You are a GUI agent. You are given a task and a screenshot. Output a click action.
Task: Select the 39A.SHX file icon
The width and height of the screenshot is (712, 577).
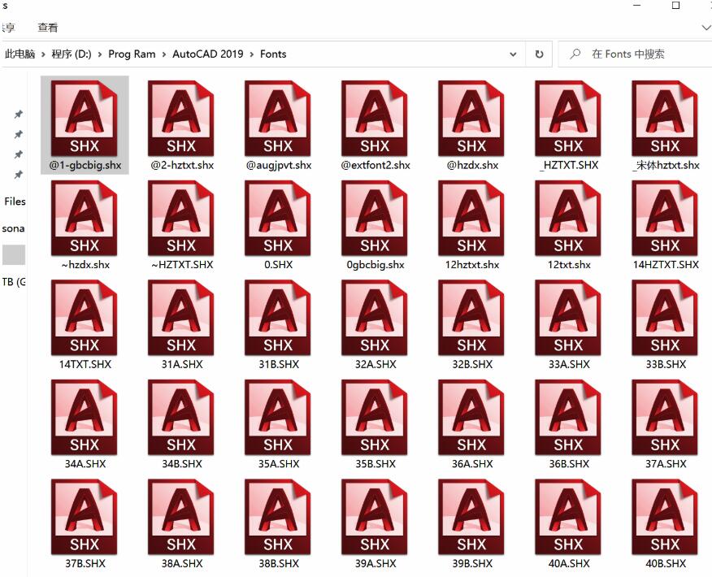coord(374,516)
